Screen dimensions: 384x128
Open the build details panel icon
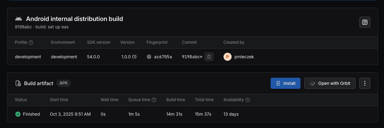[365, 22]
